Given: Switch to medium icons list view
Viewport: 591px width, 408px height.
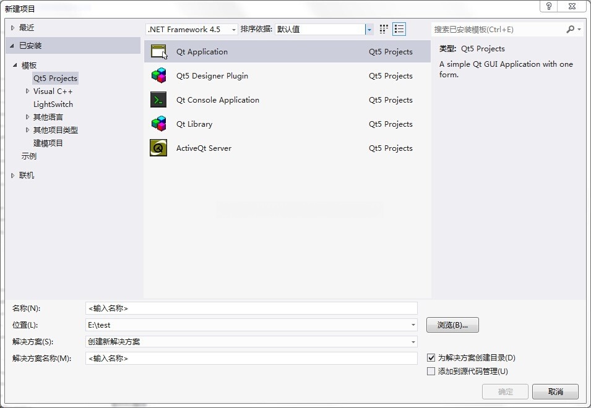Looking at the screenshot, I should click(x=399, y=29).
